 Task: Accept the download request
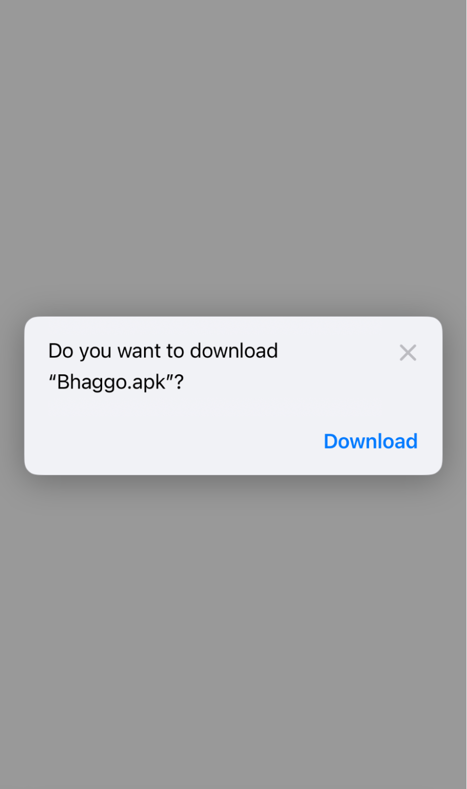point(370,441)
